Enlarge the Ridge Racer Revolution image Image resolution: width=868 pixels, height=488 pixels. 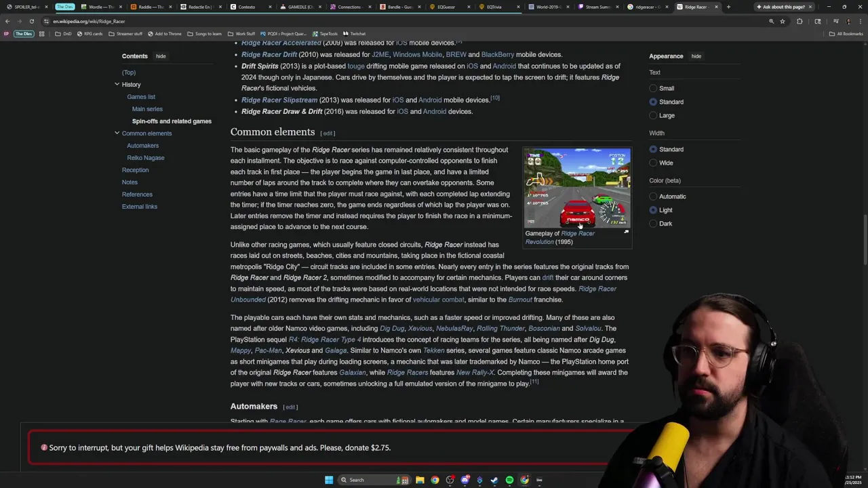pos(626,232)
